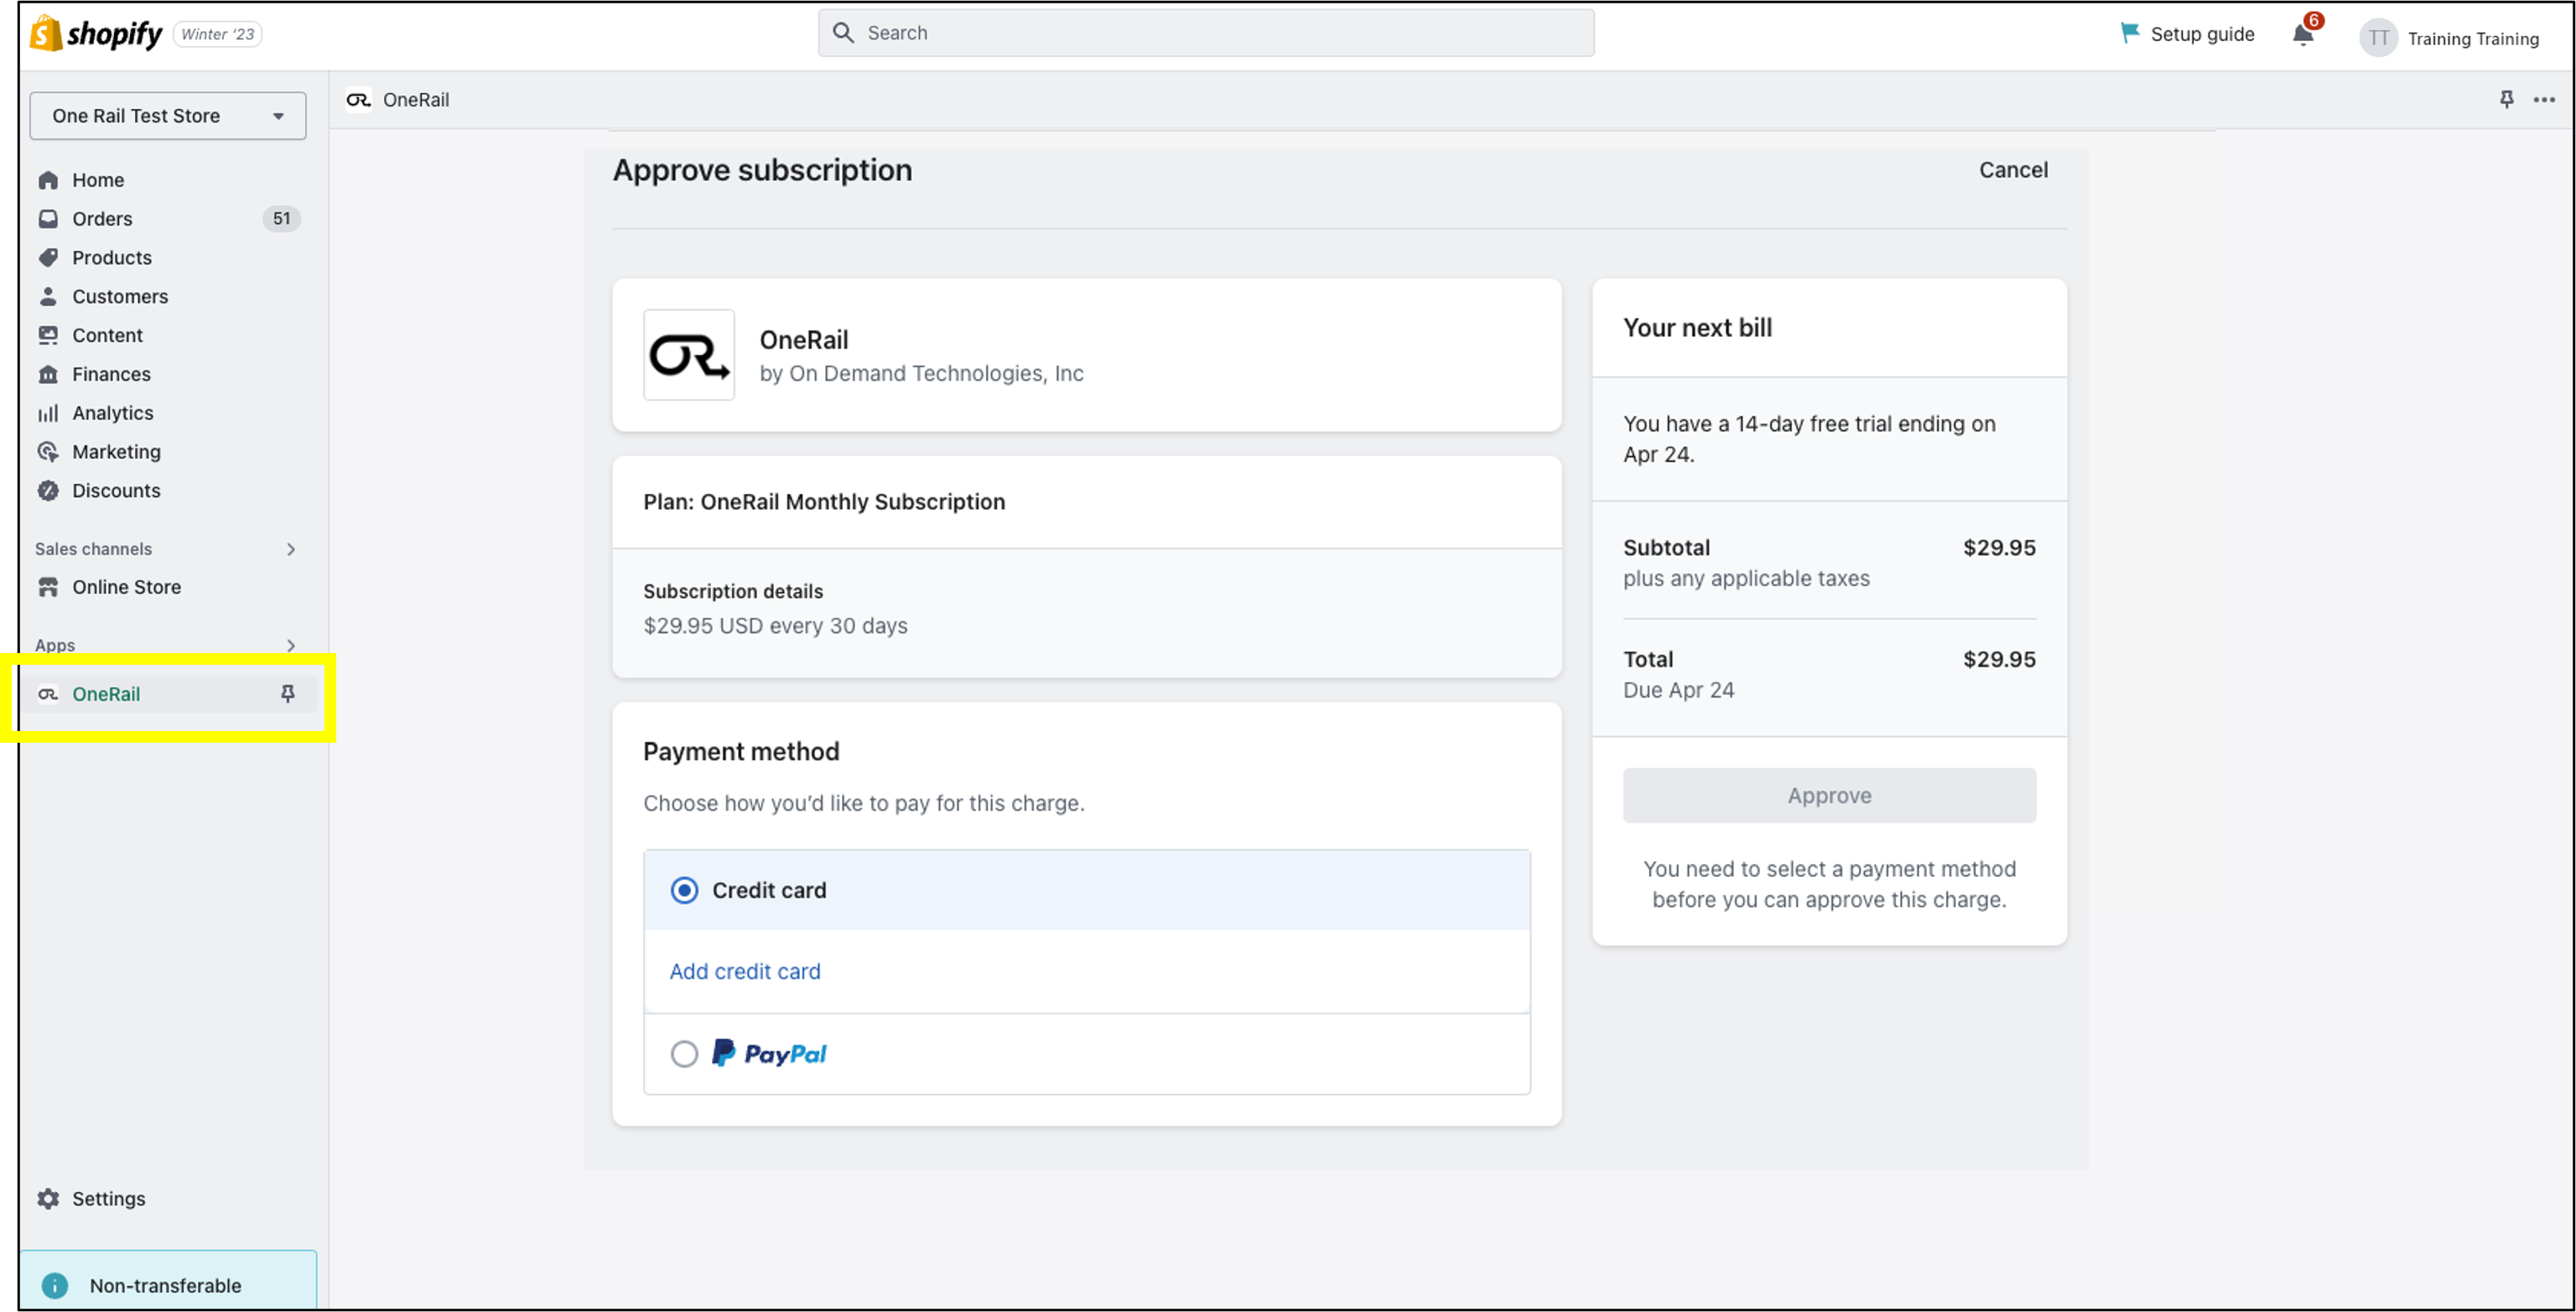Open the One Rail Test Store dropdown
This screenshot has width=2576, height=1312.
coord(168,116)
